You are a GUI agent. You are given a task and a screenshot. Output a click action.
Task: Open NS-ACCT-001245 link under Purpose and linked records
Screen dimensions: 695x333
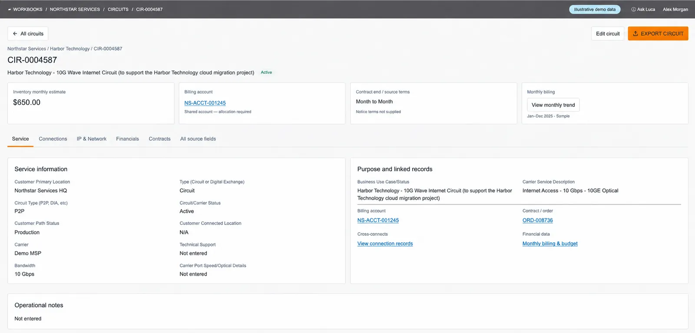pos(378,220)
